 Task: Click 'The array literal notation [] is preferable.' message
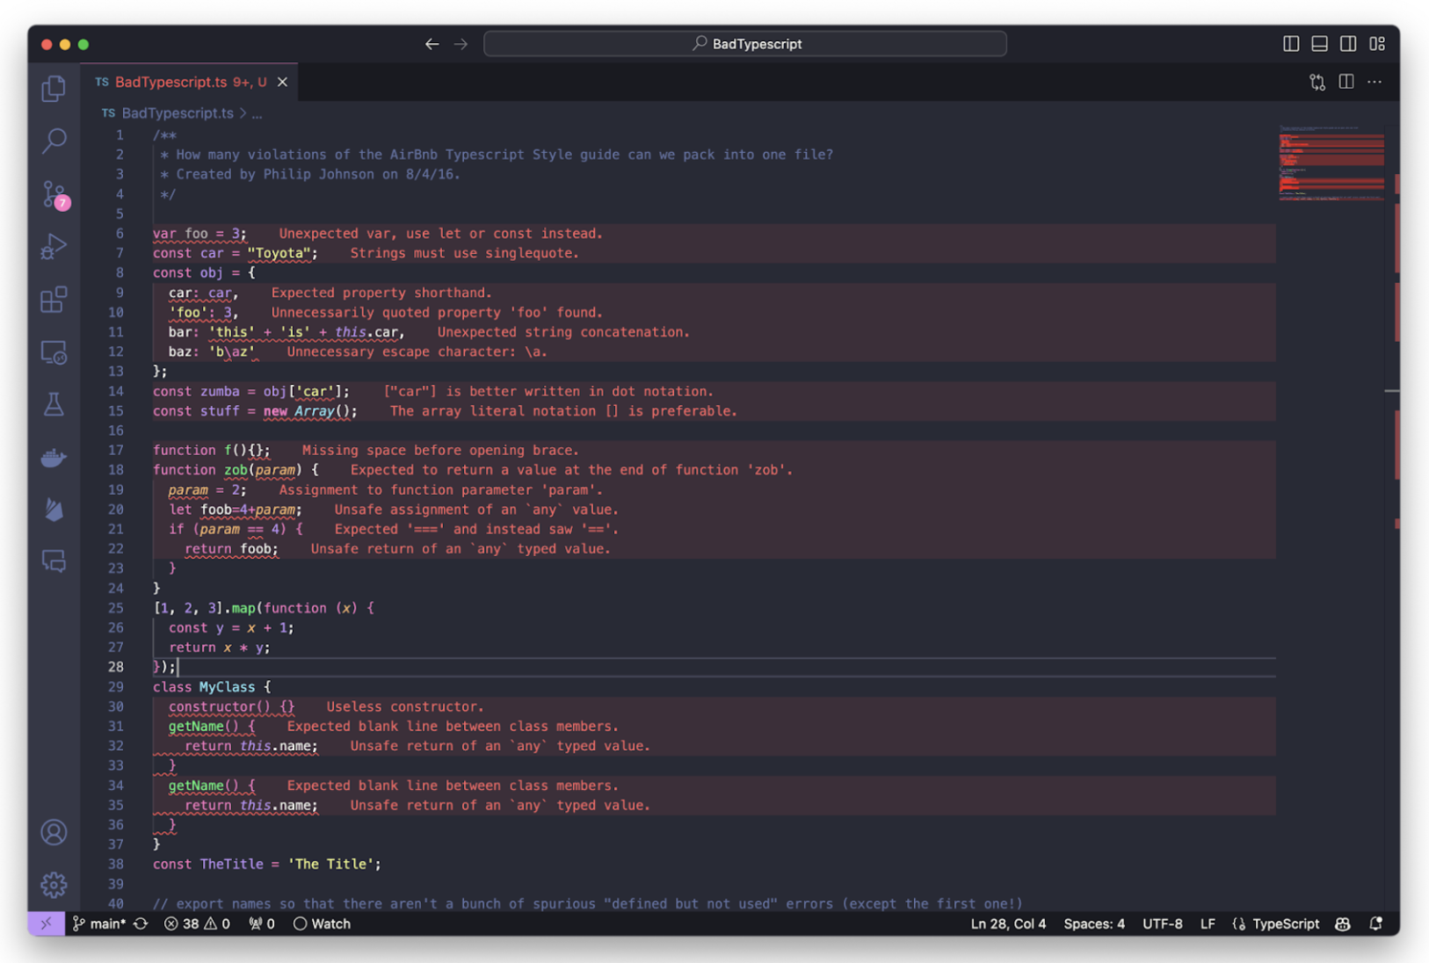pos(563,411)
